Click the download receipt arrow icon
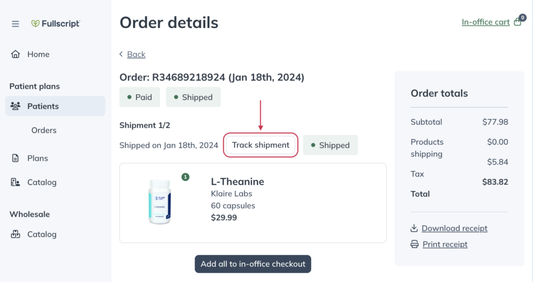 tap(414, 228)
